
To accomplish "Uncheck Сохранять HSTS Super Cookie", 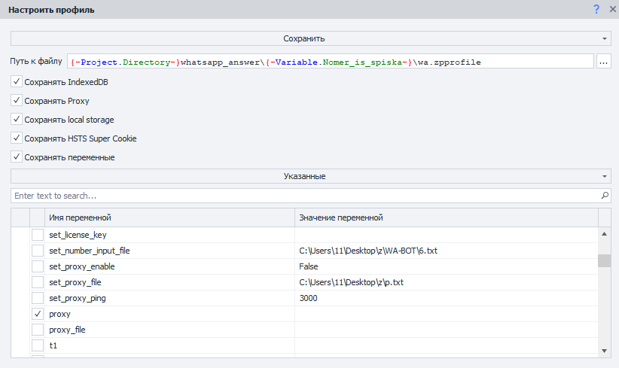I will [x=17, y=138].
